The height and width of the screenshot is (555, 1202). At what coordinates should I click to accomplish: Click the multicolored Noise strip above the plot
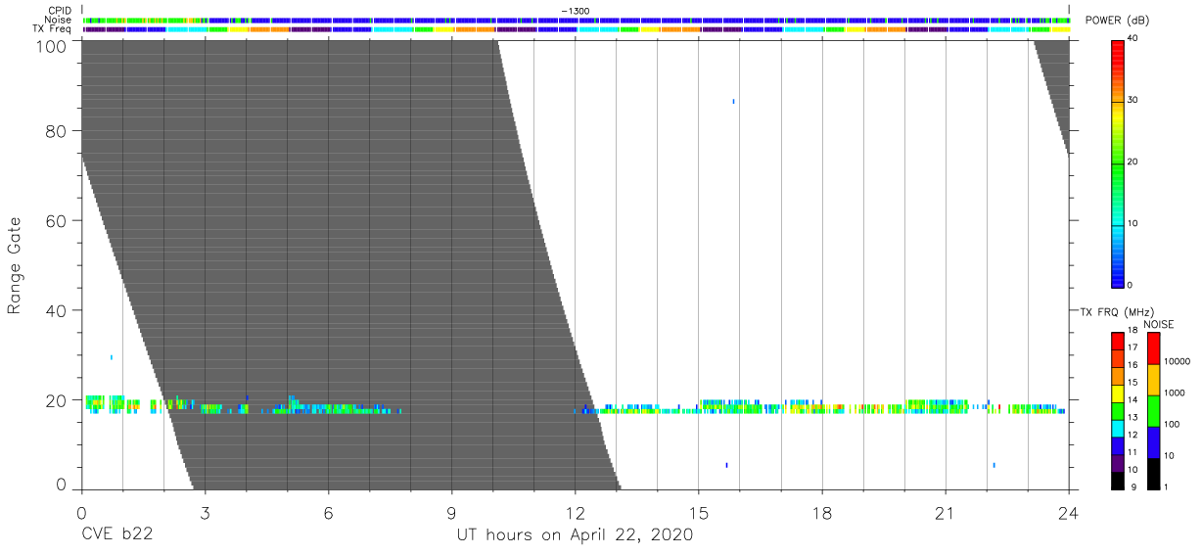pos(576,20)
